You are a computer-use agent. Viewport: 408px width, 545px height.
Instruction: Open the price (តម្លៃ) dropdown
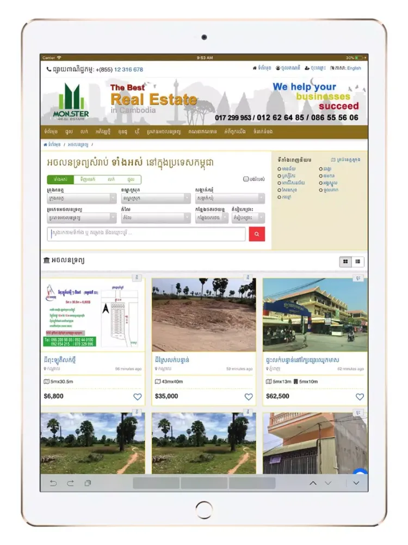pos(156,217)
